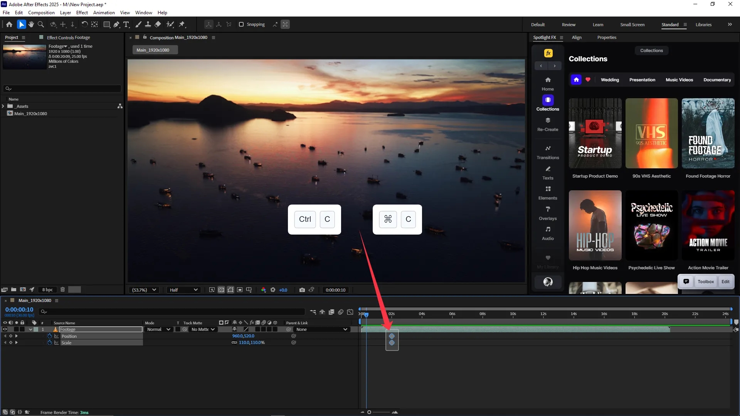
Task: Toggle Scale constrain proportions link
Action: [x=234, y=342]
